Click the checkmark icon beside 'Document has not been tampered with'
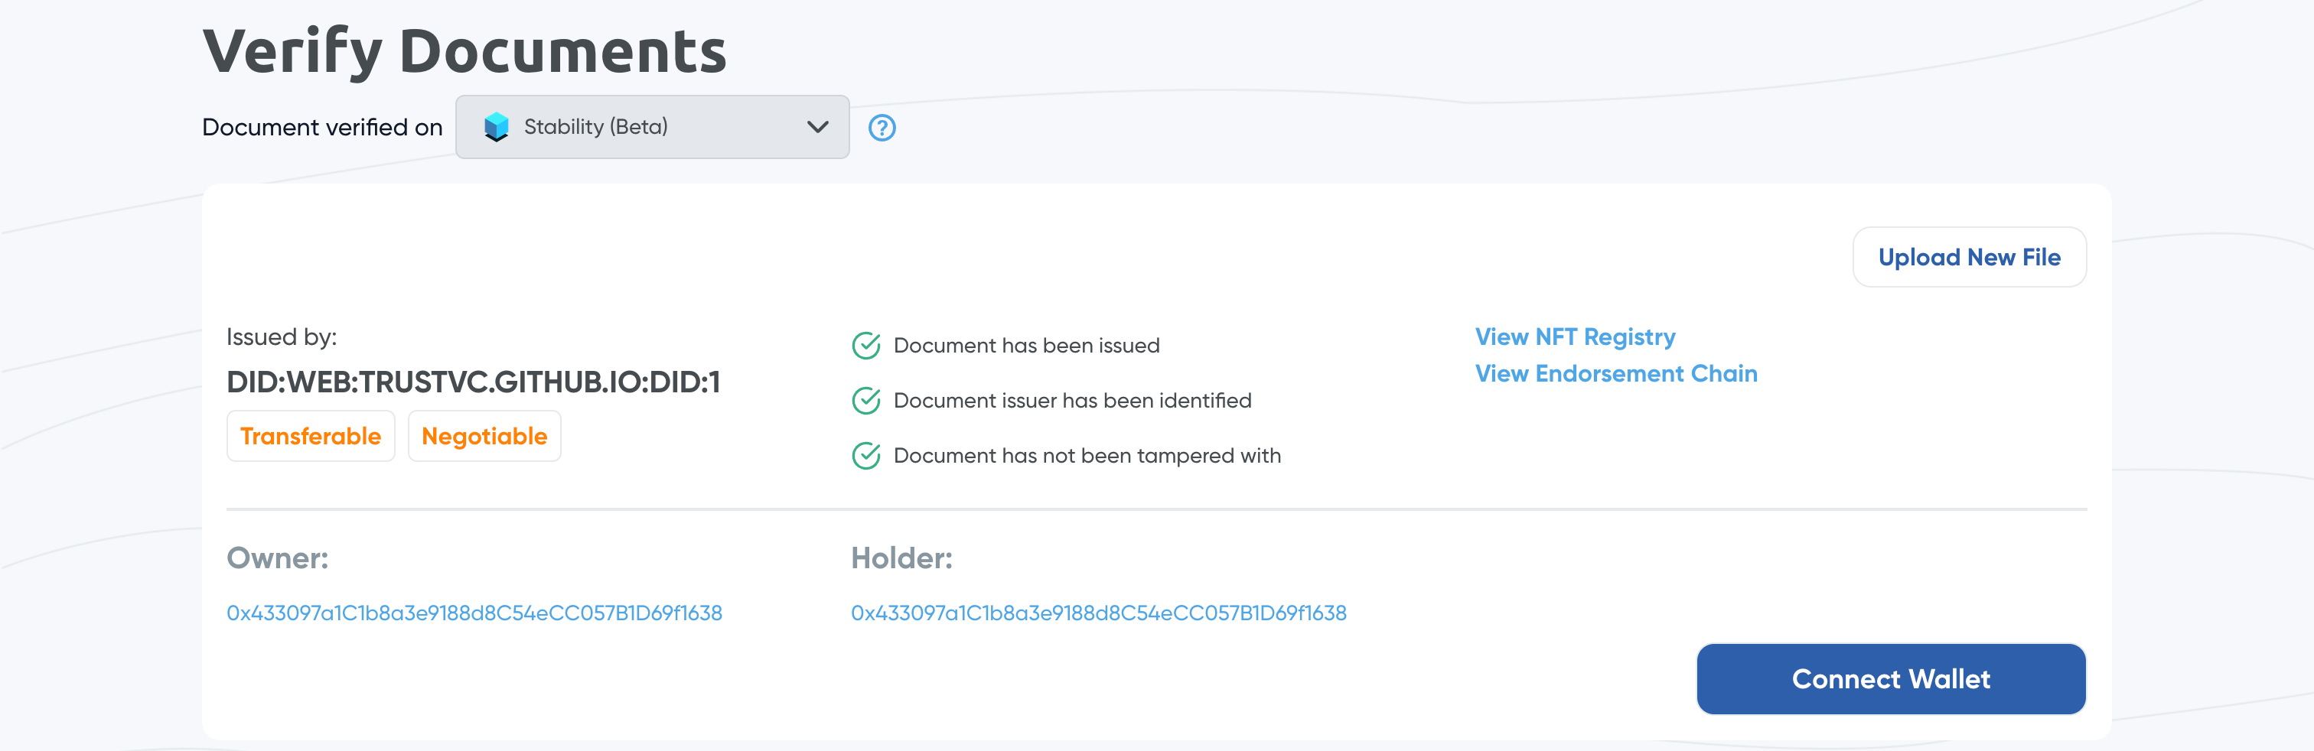The image size is (2314, 751). (865, 456)
